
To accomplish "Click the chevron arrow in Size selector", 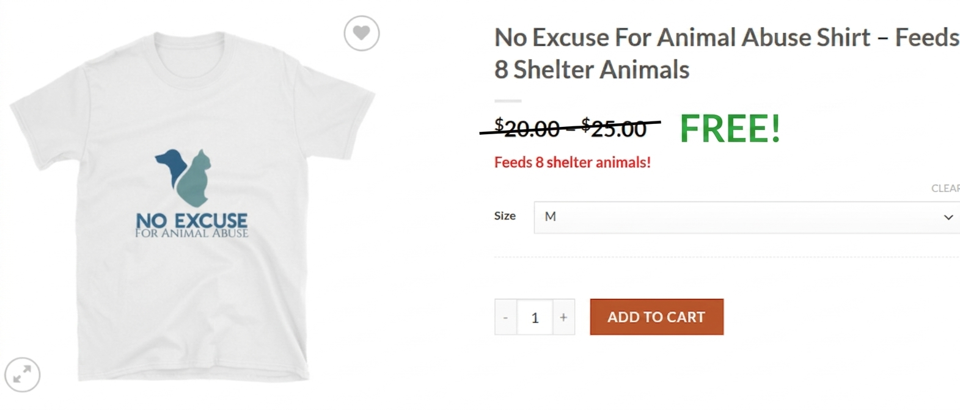I will click(948, 217).
